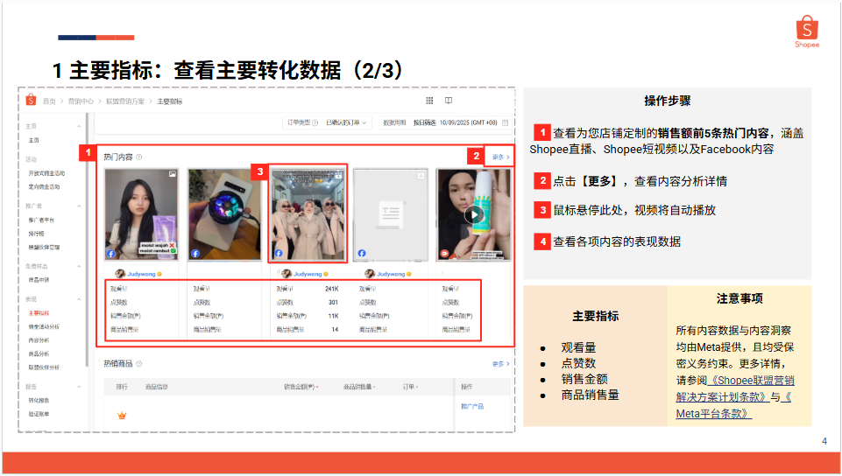This screenshot has height=476, width=842.
Task: Sort the table by 订单 column
Action: coord(410,387)
